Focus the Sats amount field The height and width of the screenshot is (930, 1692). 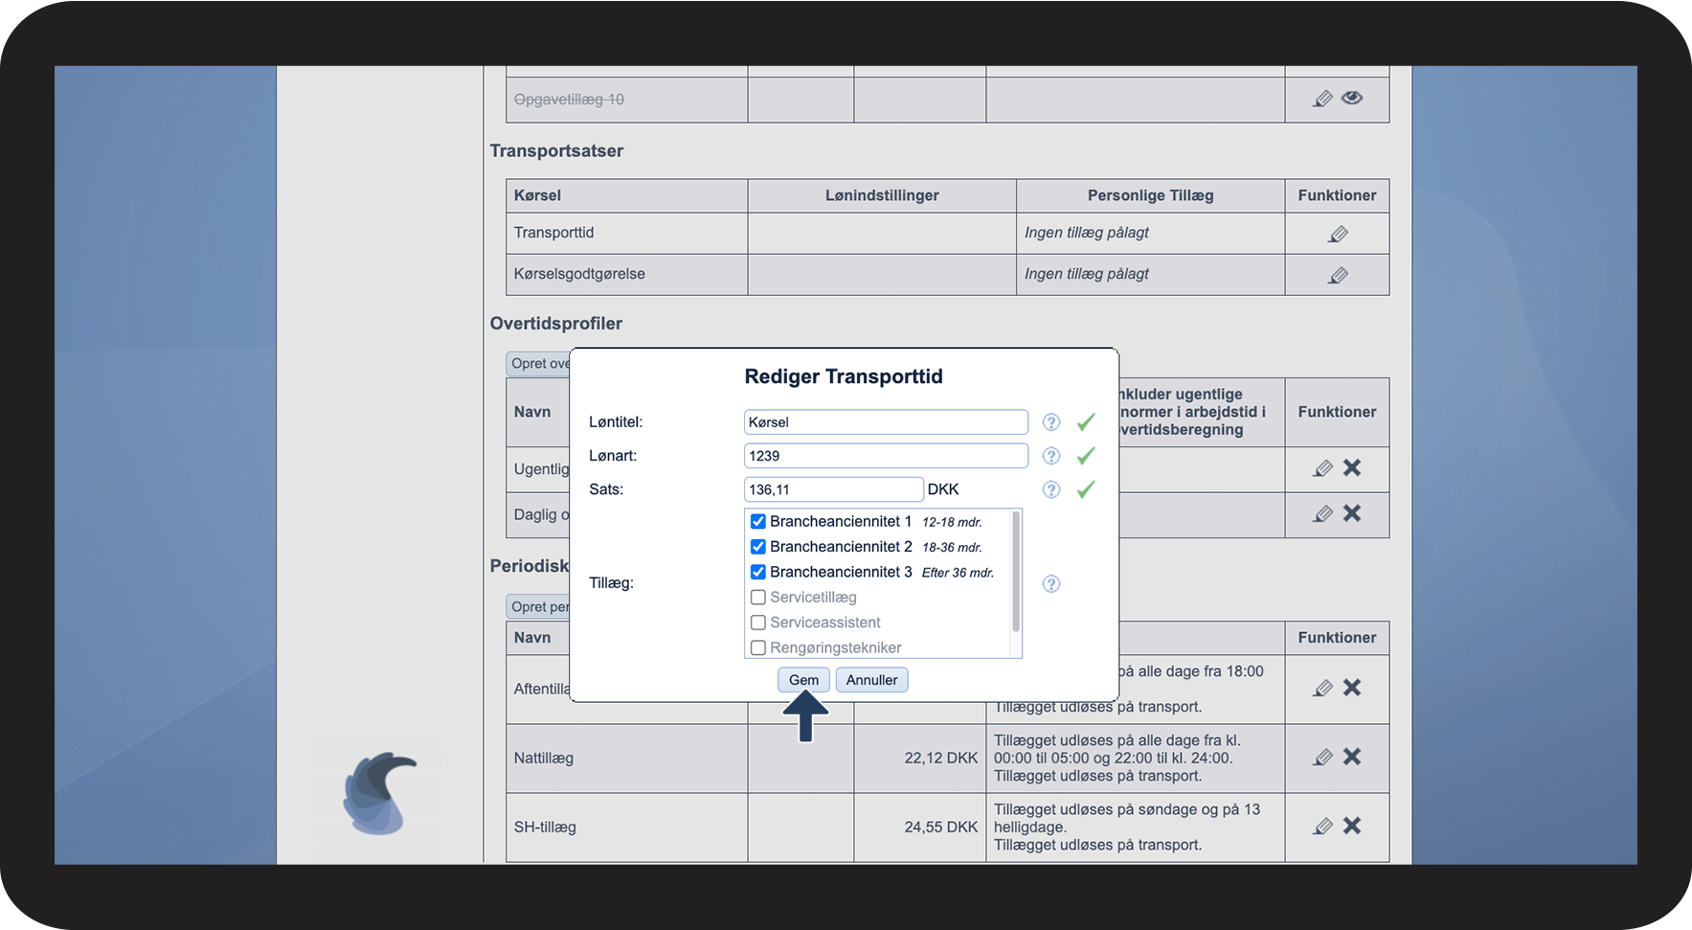(833, 489)
